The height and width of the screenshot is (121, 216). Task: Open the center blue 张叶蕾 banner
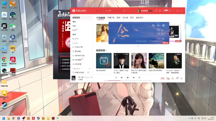coord(139,33)
